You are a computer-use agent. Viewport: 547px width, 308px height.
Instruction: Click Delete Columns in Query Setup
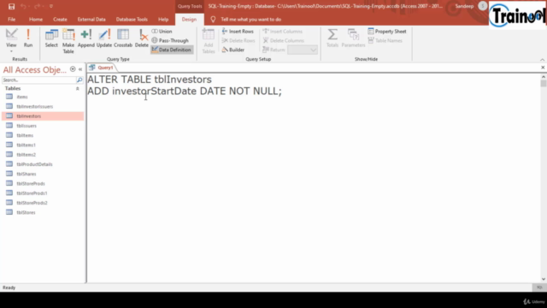click(283, 40)
